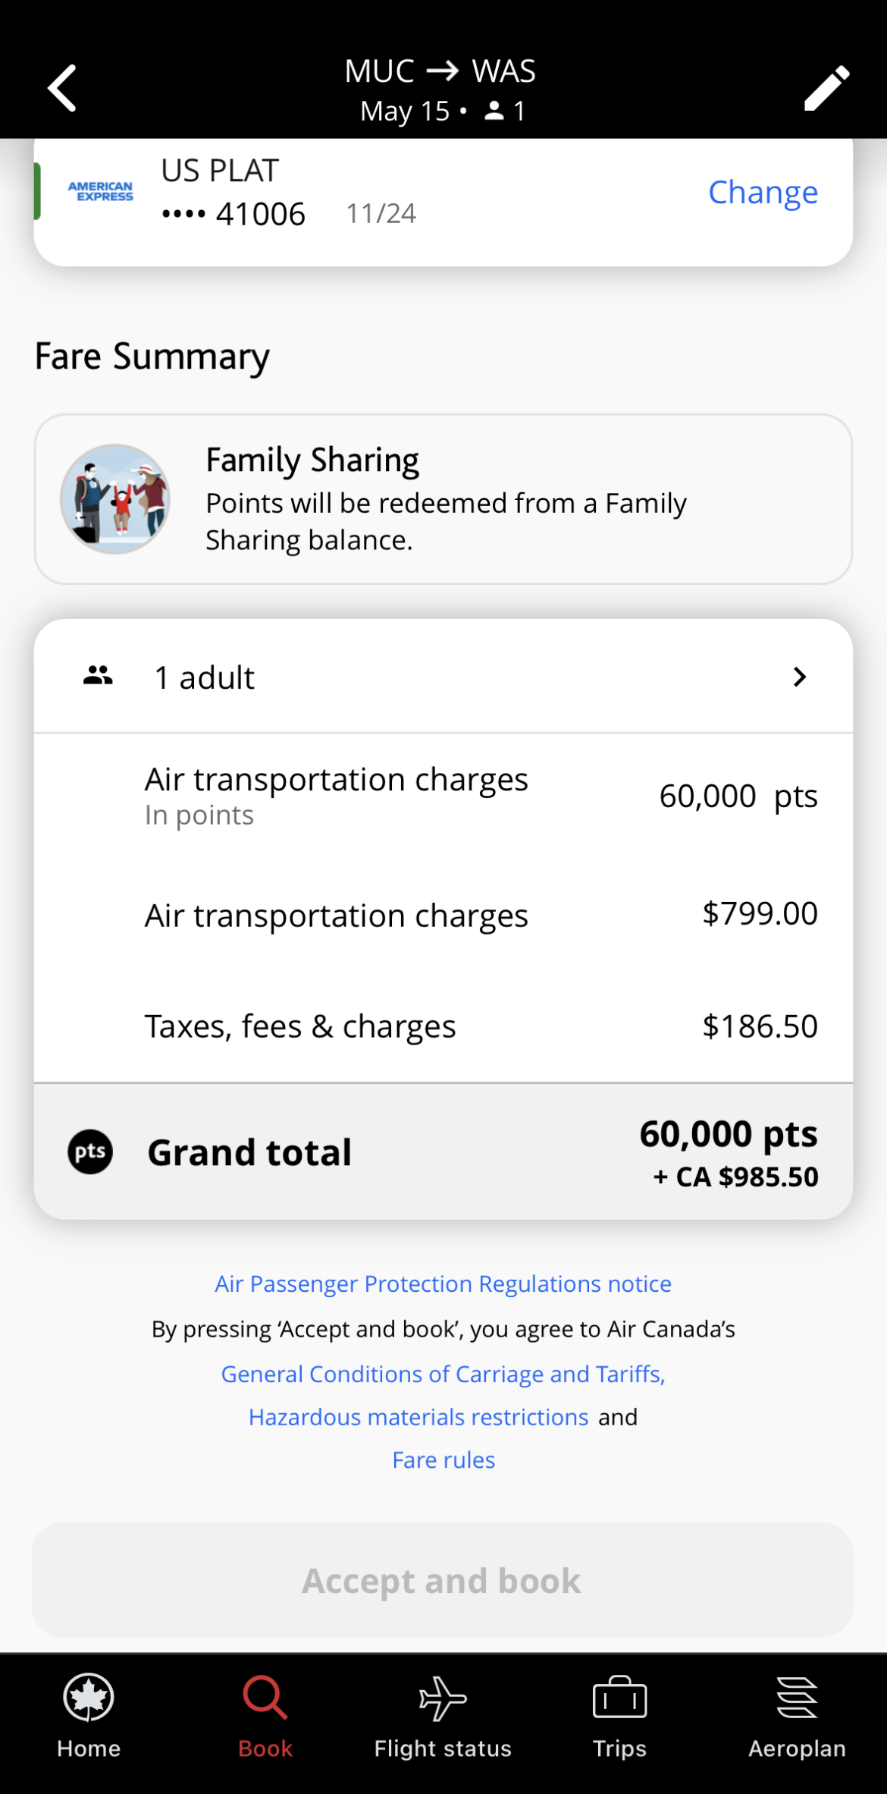Tap the pts badge beside Grand total
The width and height of the screenshot is (887, 1794).
click(x=90, y=1151)
